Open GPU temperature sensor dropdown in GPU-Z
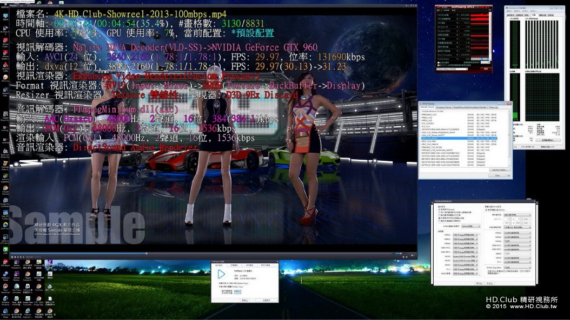Viewport: 570px width, 320px height. pos(457,23)
